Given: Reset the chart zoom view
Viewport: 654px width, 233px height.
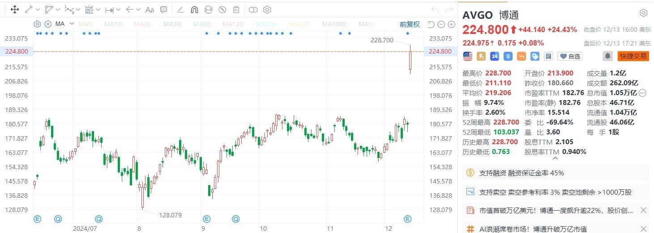Looking at the screenshot, I should [431, 24].
